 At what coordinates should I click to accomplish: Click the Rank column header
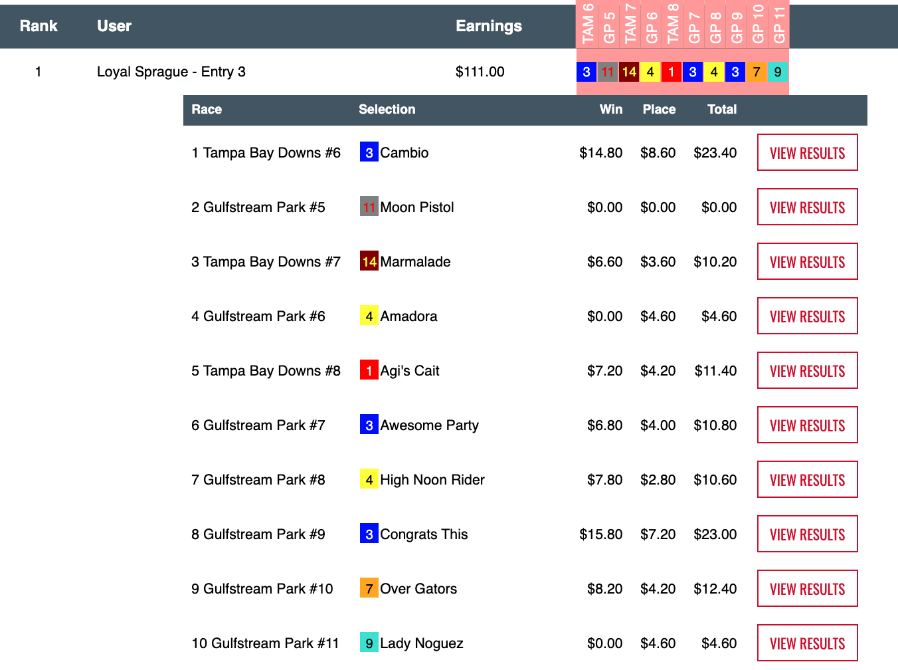click(39, 26)
